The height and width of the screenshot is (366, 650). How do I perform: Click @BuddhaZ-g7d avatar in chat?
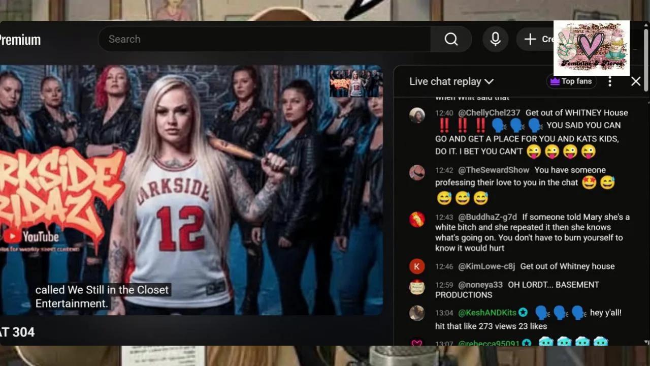[x=417, y=219]
